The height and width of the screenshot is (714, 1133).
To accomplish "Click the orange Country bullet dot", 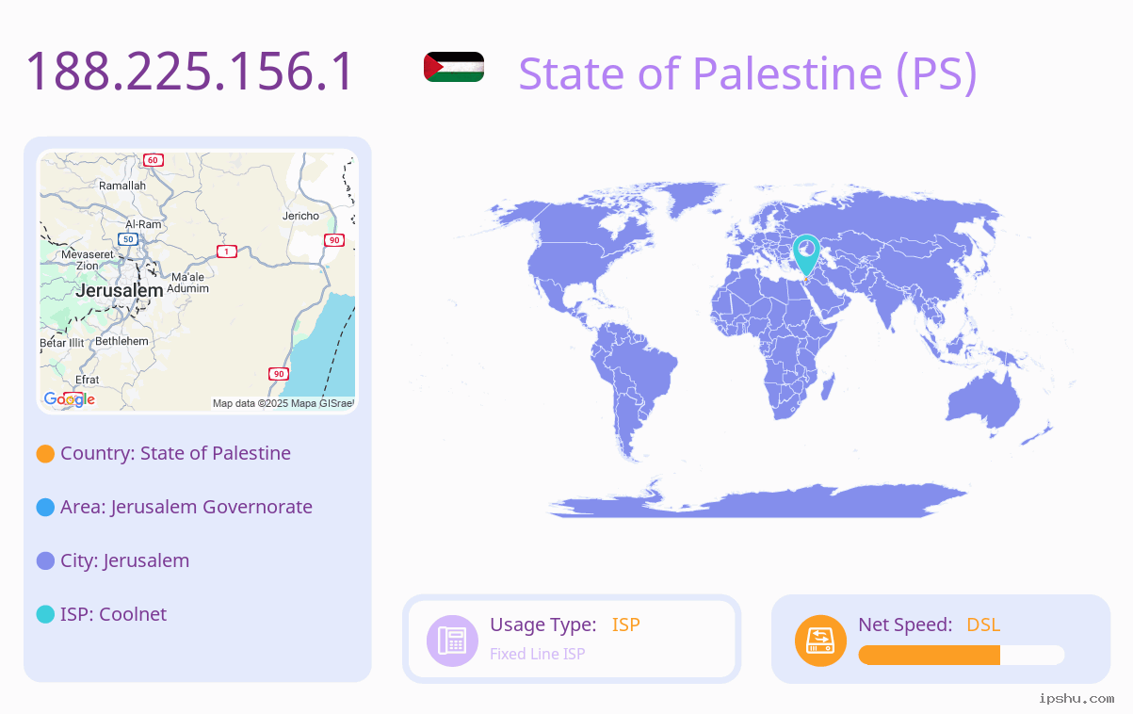I will point(45,454).
